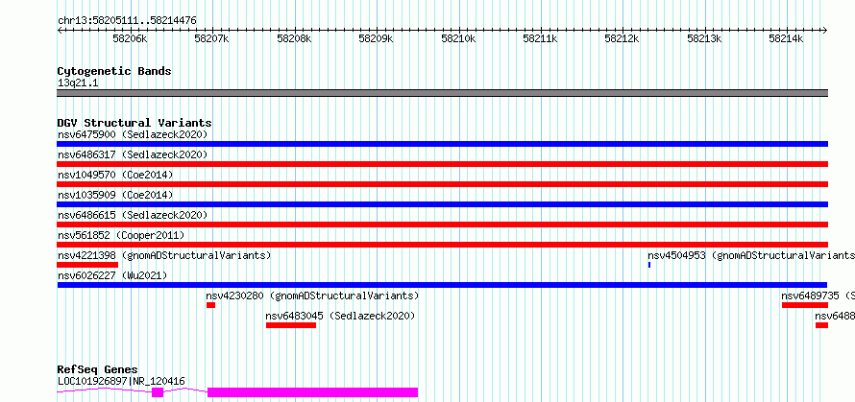Select the red bar under nsv6489735
The width and height of the screenshot is (855, 402).
805,305
